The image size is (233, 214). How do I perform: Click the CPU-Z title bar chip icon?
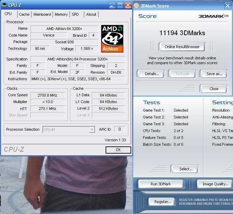coord(4,5)
